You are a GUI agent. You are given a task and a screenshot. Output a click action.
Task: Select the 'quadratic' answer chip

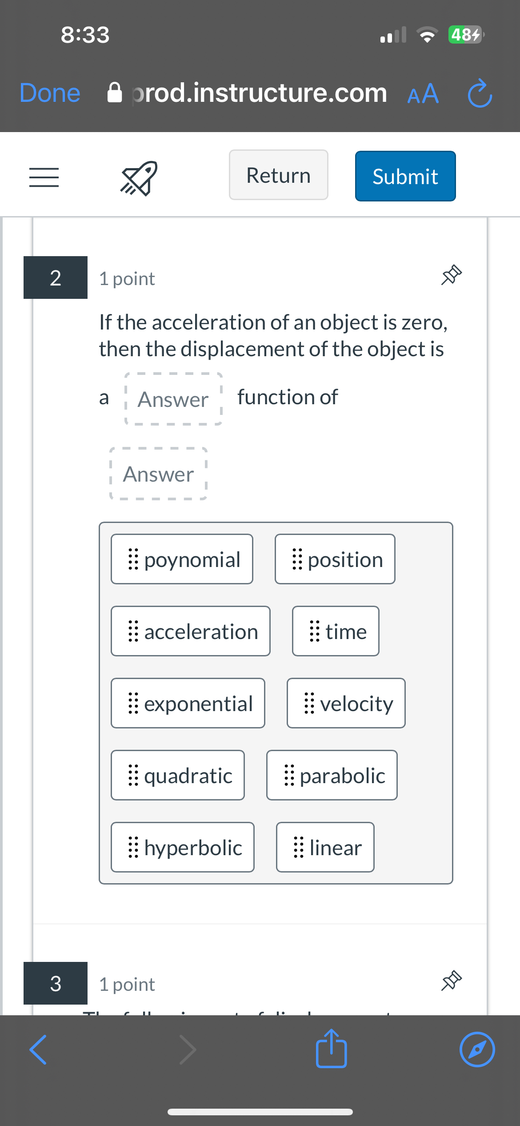pyautogui.click(x=177, y=775)
